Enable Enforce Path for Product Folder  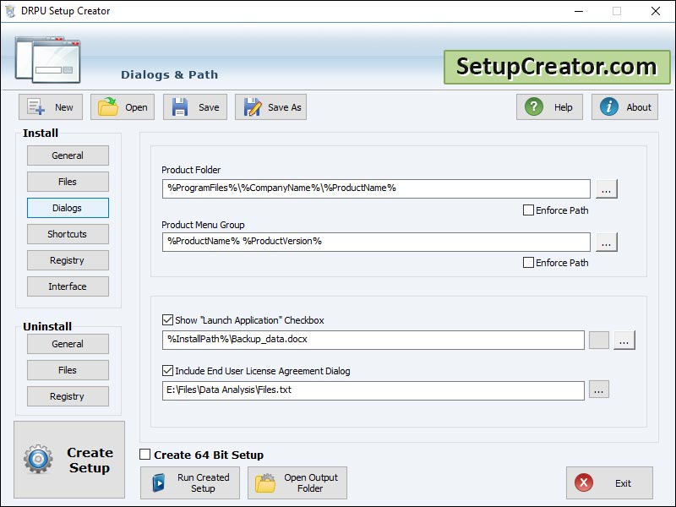(530, 210)
